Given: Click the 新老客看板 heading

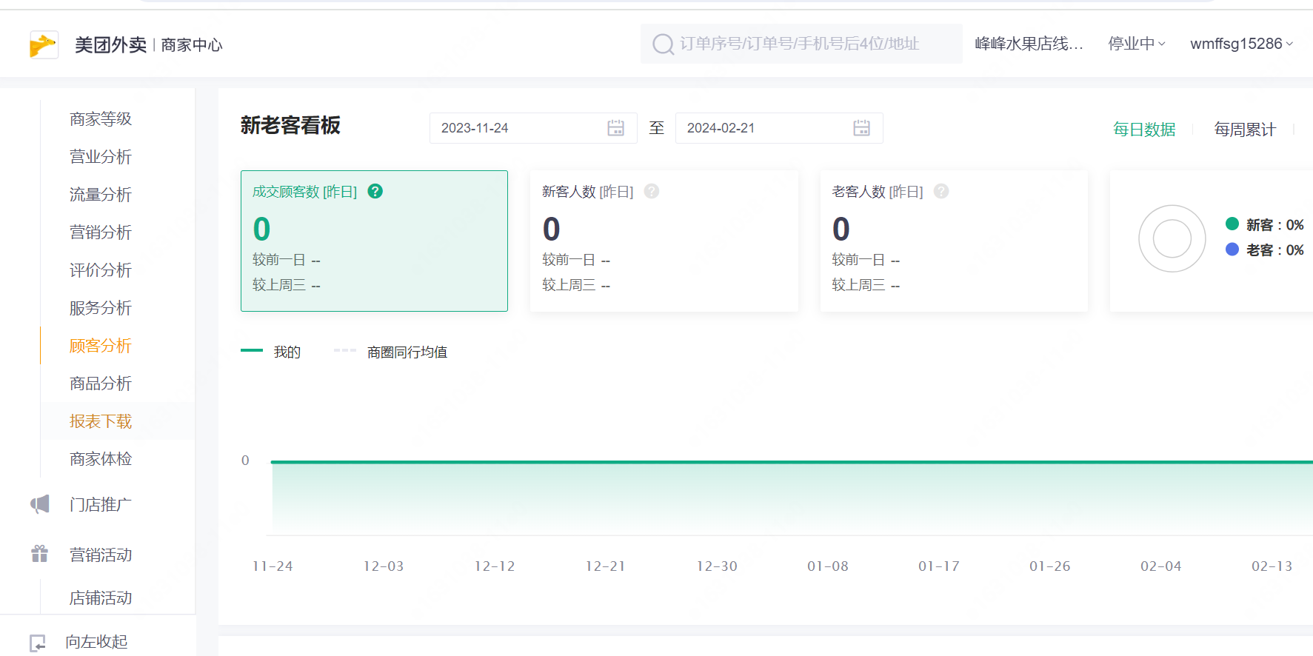Looking at the screenshot, I should pyautogui.click(x=290, y=125).
